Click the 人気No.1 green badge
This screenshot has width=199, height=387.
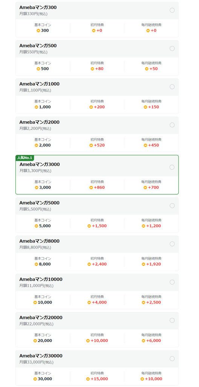[x=25, y=158]
